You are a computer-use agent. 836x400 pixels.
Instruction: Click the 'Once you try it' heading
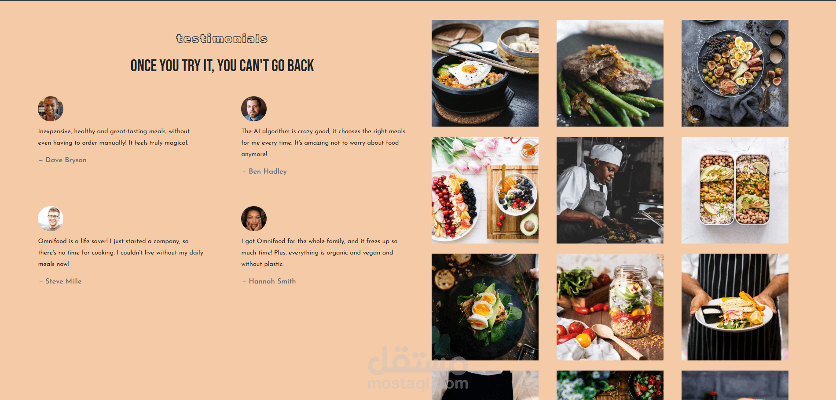[222, 65]
